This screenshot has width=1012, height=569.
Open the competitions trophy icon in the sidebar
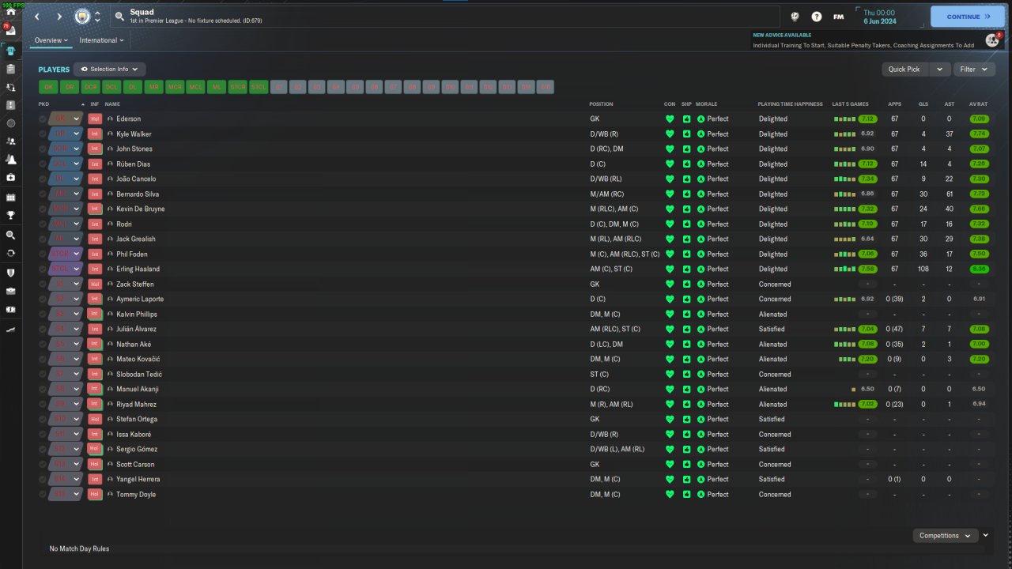11,215
